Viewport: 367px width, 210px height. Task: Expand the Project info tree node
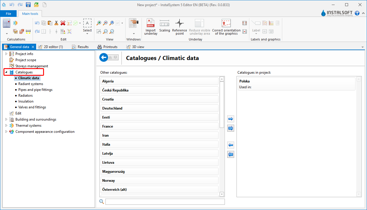click(6, 54)
